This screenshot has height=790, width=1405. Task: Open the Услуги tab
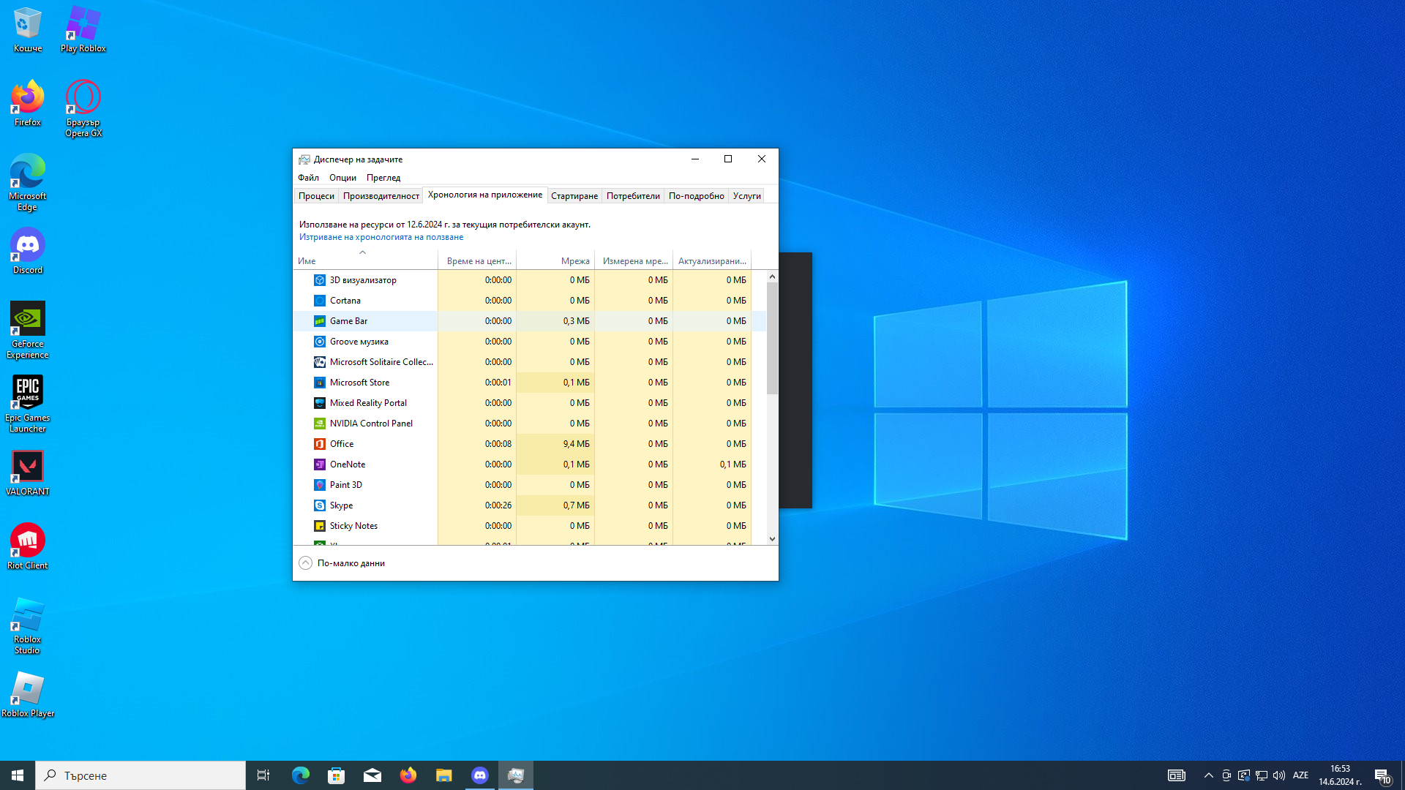point(746,196)
